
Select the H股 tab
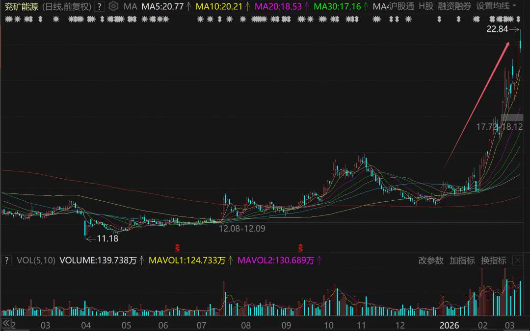pos(426,6)
